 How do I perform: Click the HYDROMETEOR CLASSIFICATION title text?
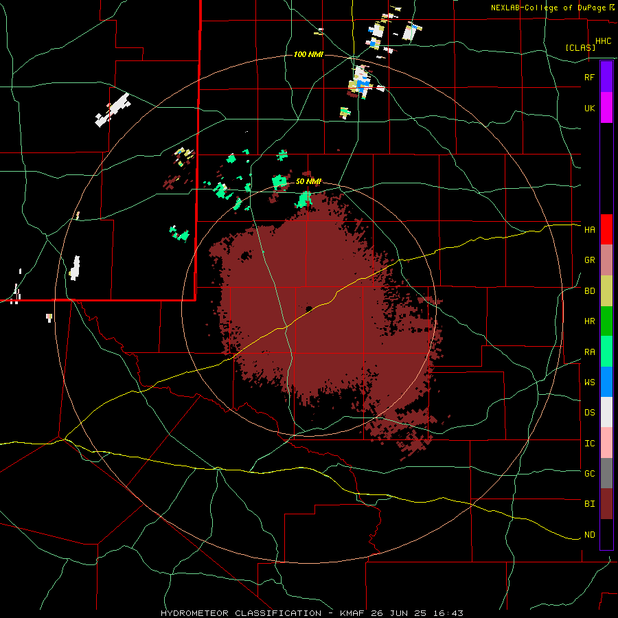[241, 613]
